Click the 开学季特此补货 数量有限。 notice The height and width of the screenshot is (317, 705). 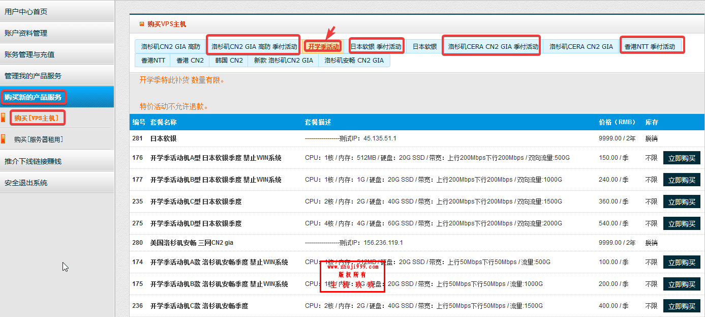click(x=182, y=80)
